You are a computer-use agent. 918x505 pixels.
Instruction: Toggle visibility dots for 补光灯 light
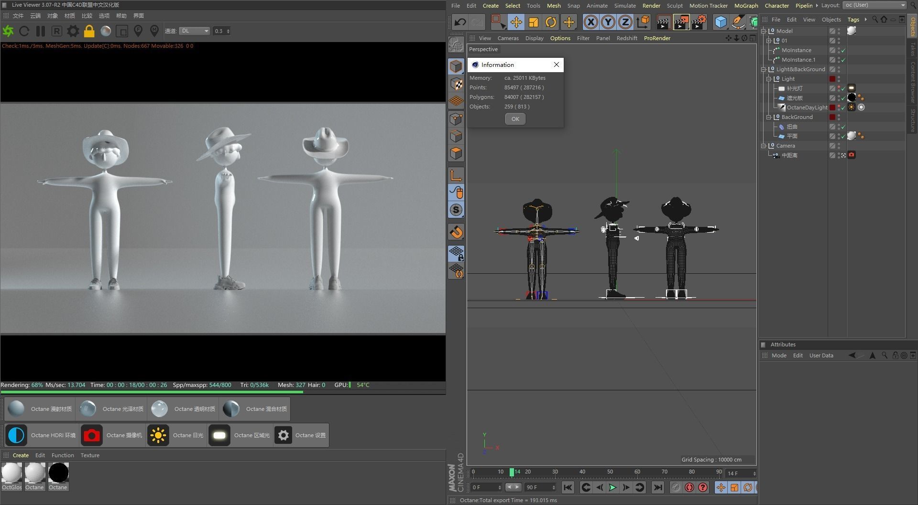[839, 88]
